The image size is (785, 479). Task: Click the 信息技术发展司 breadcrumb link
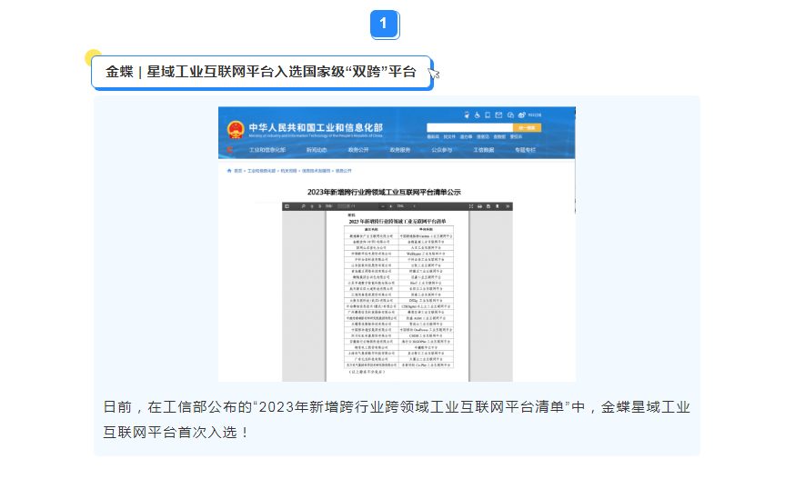pos(316,171)
